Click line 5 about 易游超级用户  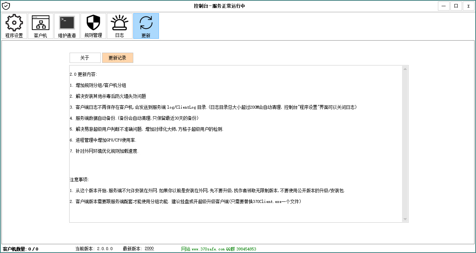click(x=146, y=129)
